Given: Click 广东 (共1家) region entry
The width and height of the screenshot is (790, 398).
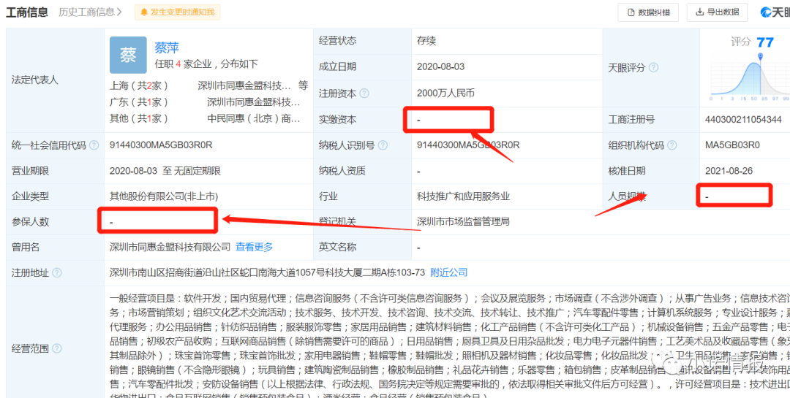Looking at the screenshot, I should 139,102.
